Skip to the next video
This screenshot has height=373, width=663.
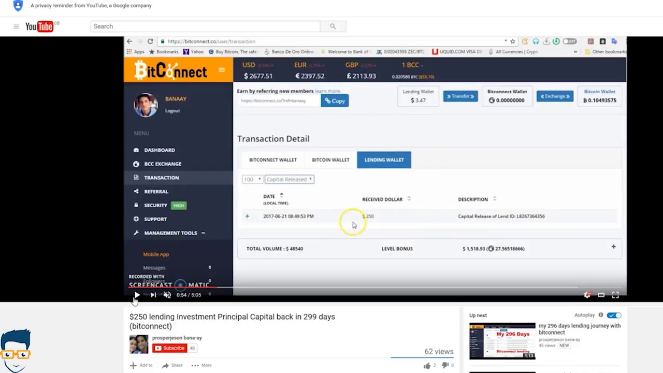pyautogui.click(x=153, y=295)
